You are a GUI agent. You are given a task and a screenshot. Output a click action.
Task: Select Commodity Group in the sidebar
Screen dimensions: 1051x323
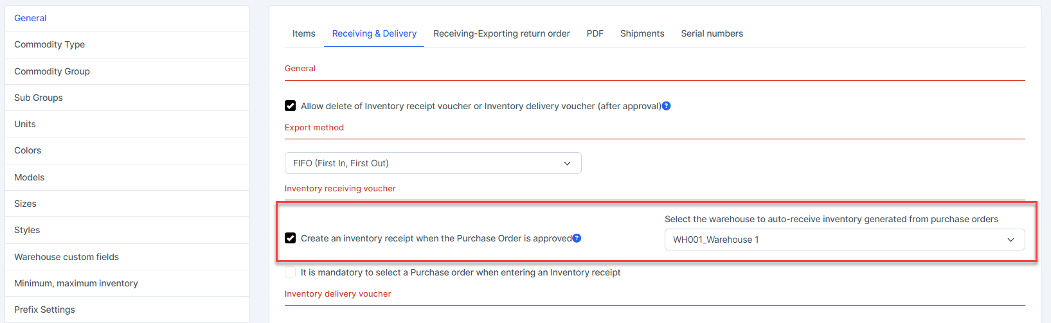click(x=52, y=71)
